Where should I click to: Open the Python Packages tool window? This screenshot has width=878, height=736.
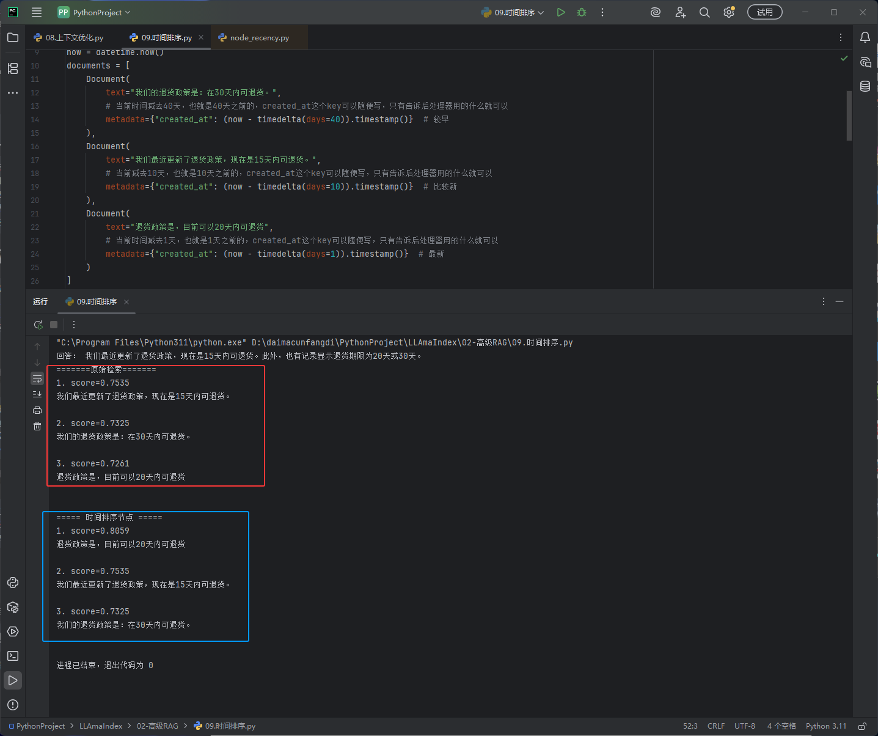tap(13, 607)
